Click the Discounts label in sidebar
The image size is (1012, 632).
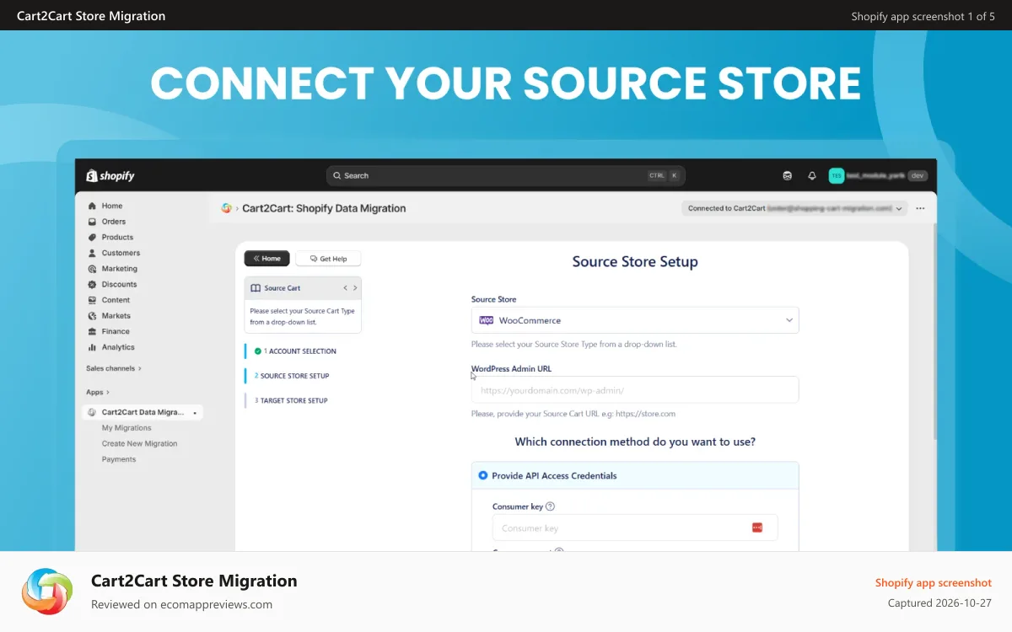coord(119,284)
